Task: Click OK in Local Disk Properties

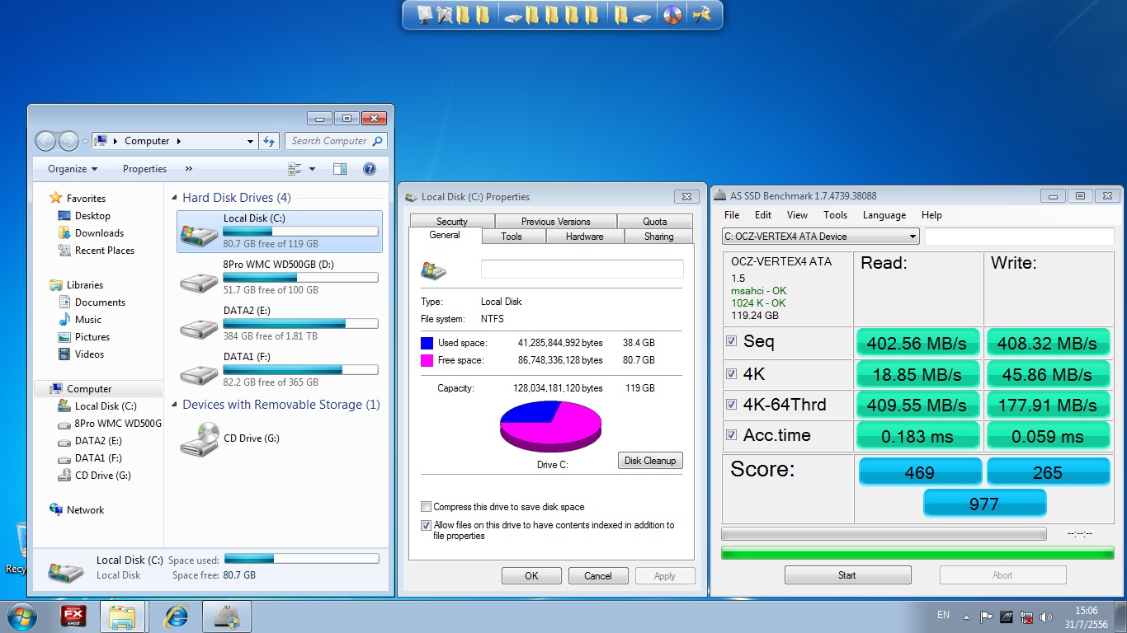Action: (x=531, y=576)
